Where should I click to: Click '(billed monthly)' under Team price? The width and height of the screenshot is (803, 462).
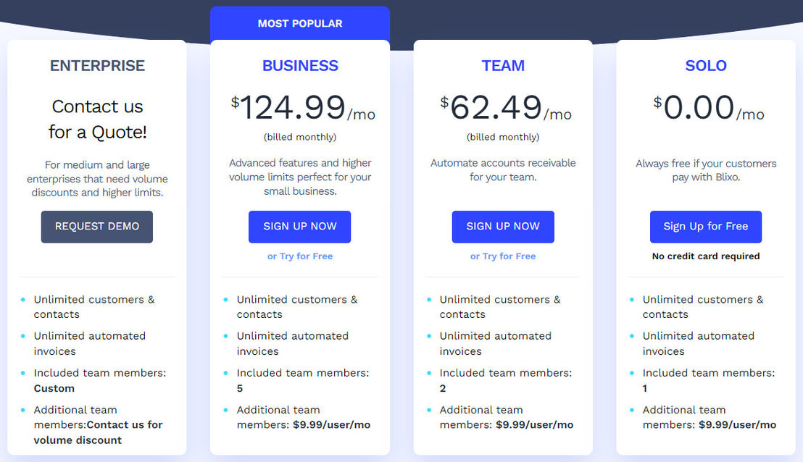point(503,137)
